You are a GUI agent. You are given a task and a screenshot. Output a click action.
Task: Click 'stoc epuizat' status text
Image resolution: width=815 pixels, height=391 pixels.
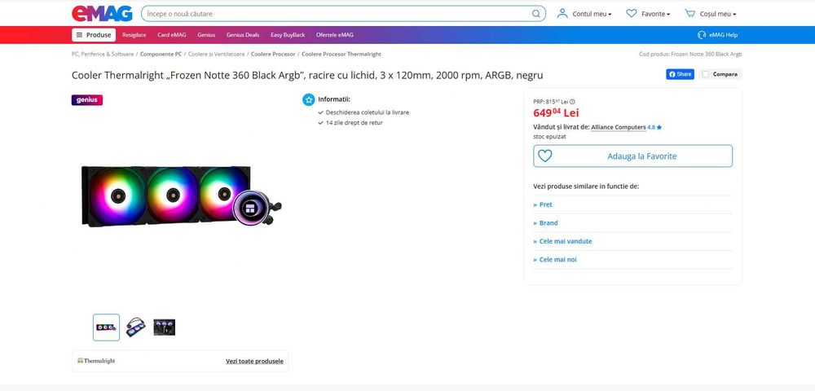pyautogui.click(x=549, y=137)
